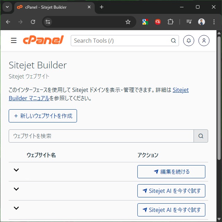This screenshot has width=222, height=222.
Task: Click the cPanel logo
Action: 43,40
